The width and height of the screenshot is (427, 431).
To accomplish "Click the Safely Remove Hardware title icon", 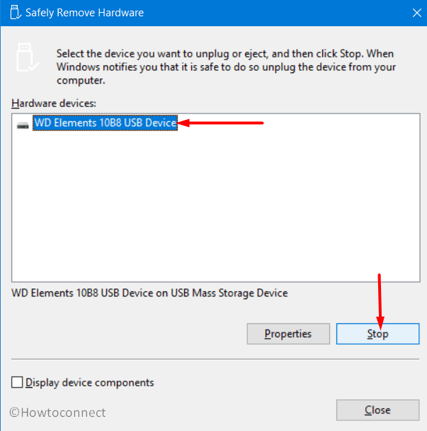I will (16, 12).
